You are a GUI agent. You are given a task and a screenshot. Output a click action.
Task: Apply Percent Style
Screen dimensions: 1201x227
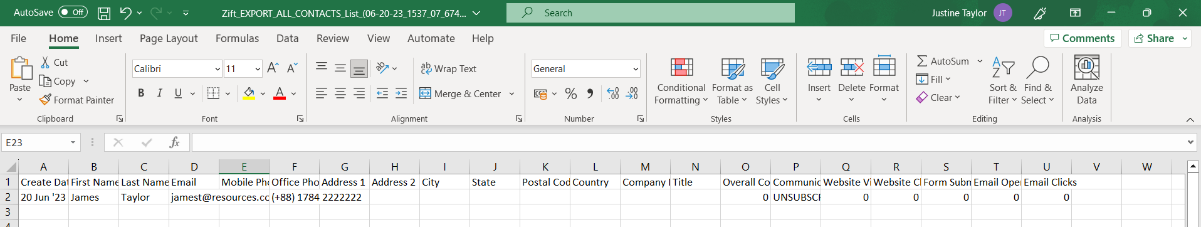click(x=571, y=94)
